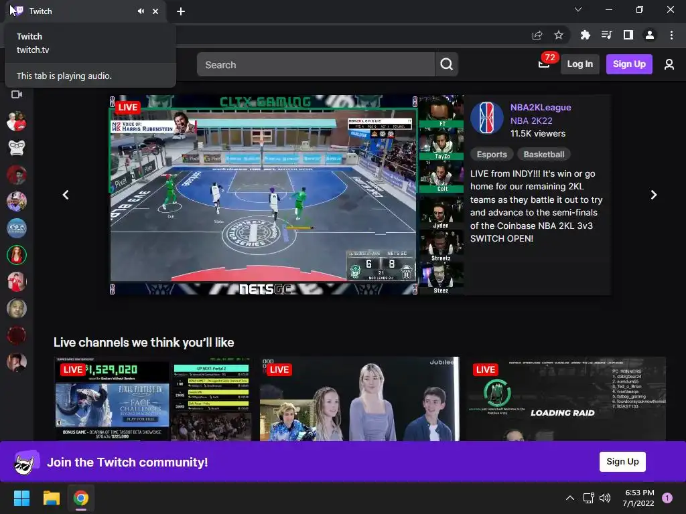This screenshot has height=514, width=686.
Task: Close the Twitch browser tab
Action: [155, 11]
